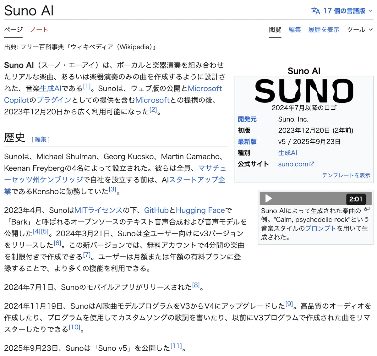Expand the ツール menu
This screenshot has width=377, height=356.
tap(360, 30)
